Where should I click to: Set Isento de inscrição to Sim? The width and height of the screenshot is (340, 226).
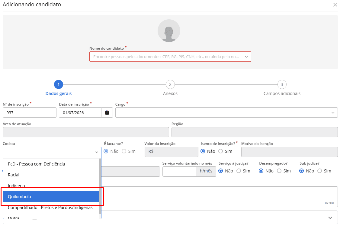(220, 151)
